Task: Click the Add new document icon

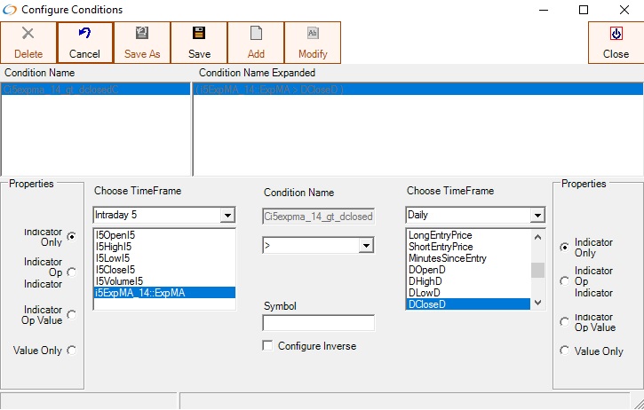Action: 256,34
